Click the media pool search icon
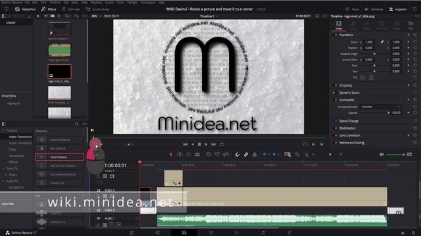This screenshot has width=421, height=236. pyautogui.click(x=66, y=16)
